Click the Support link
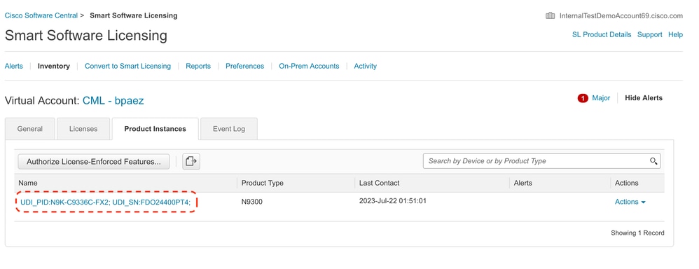The image size is (699, 269). coord(649,34)
